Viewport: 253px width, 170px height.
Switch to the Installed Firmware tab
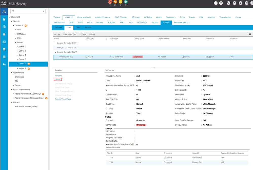point(103,17)
